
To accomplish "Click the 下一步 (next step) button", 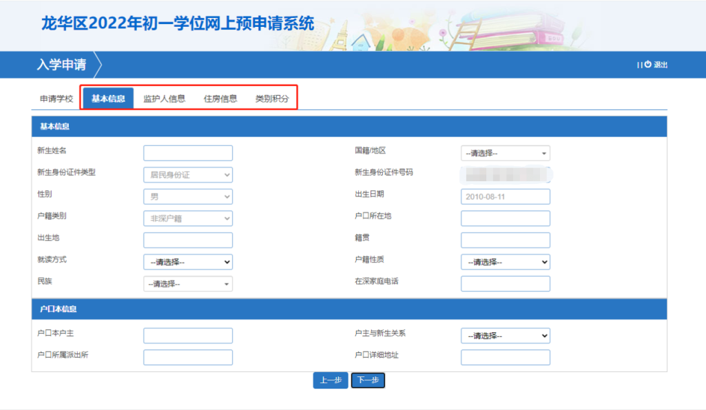I will (368, 380).
